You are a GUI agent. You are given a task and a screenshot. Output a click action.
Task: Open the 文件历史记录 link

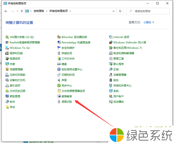click(17, 91)
